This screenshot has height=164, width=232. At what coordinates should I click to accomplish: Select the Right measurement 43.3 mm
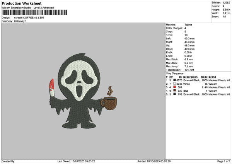189,42
